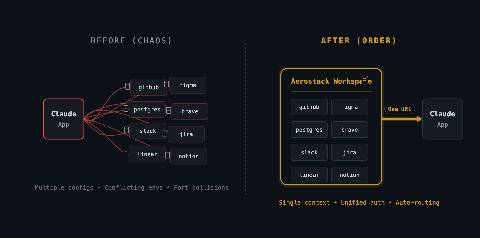This screenshot has width=480, height=238.
Task: Select the config icon beside chaos-side slack node
Action: 127,130
